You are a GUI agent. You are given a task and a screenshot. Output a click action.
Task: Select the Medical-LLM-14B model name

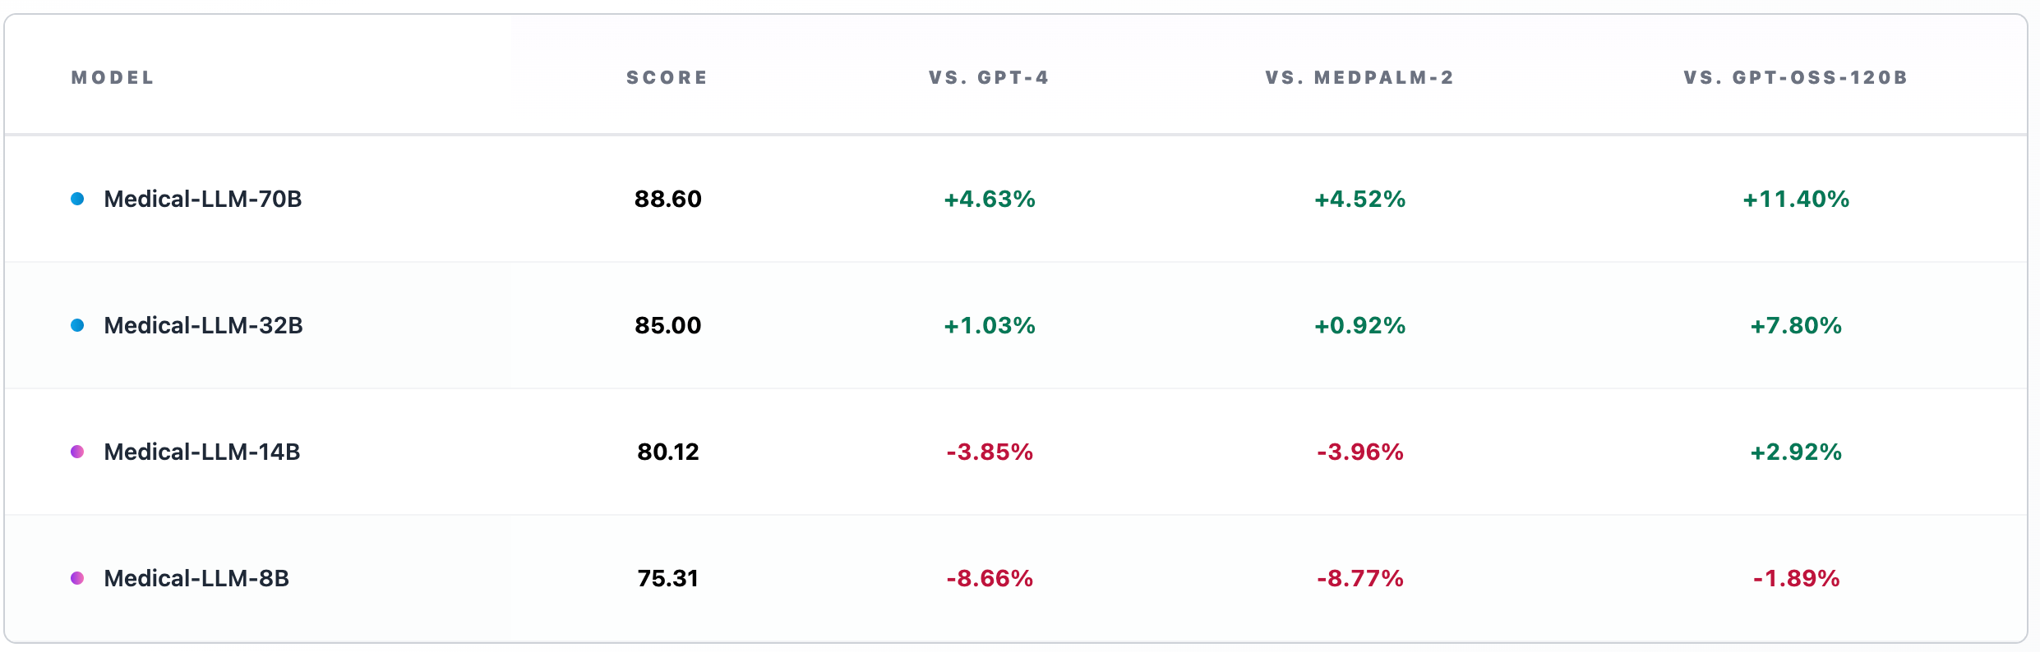(202, 452)
